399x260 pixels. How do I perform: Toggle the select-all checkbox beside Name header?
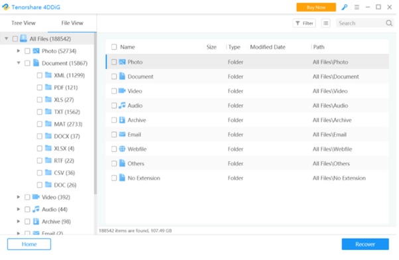[114, 47]
